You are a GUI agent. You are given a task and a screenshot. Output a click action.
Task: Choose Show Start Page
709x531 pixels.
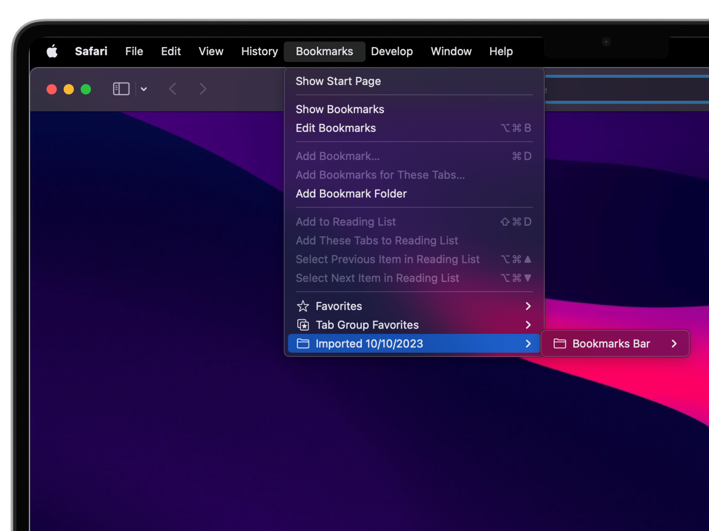[x=338, y=81]
